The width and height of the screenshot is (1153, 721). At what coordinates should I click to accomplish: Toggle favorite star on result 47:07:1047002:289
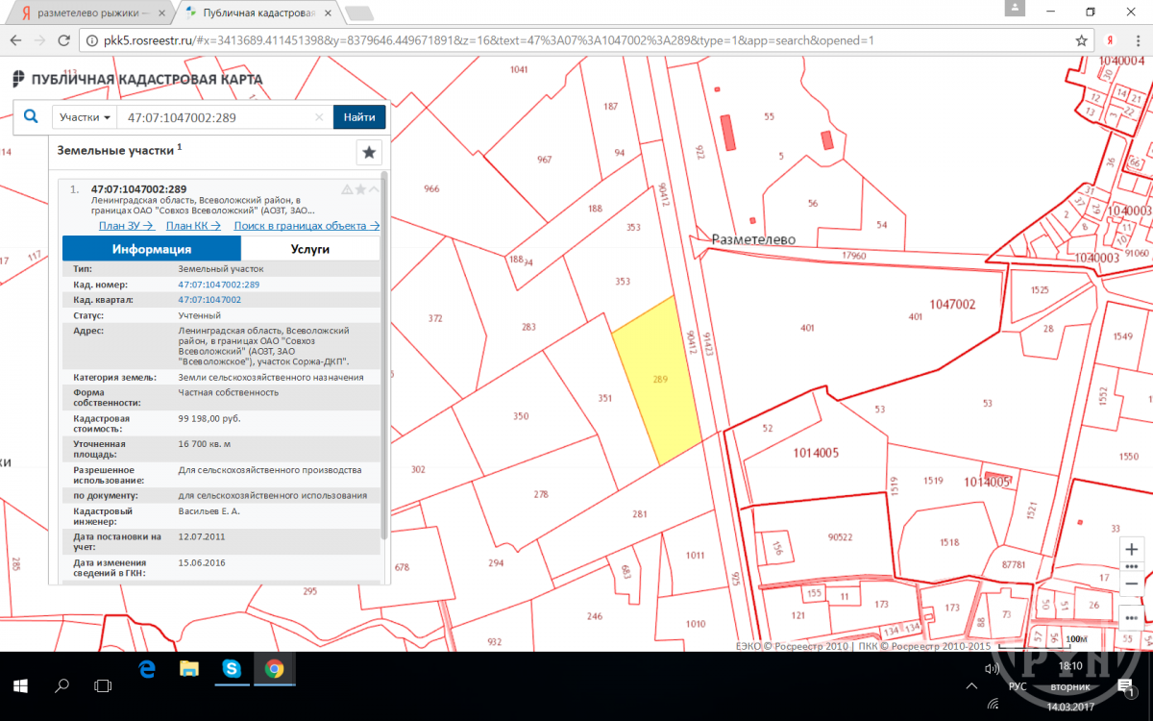[x=360, y=189]
